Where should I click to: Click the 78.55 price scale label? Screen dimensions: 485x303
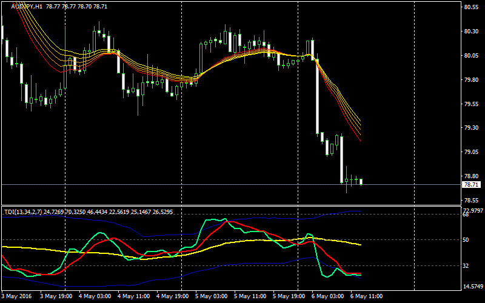472,201
